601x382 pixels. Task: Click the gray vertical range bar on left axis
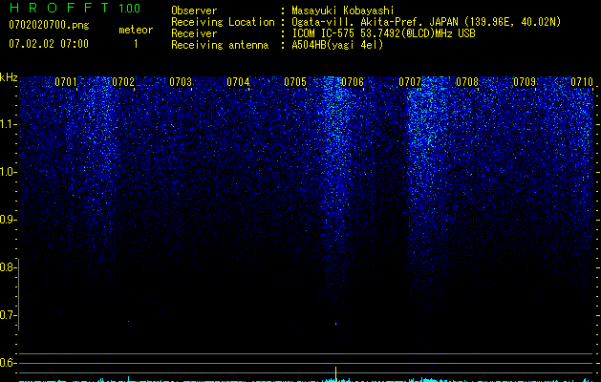(x=19, y=294)
